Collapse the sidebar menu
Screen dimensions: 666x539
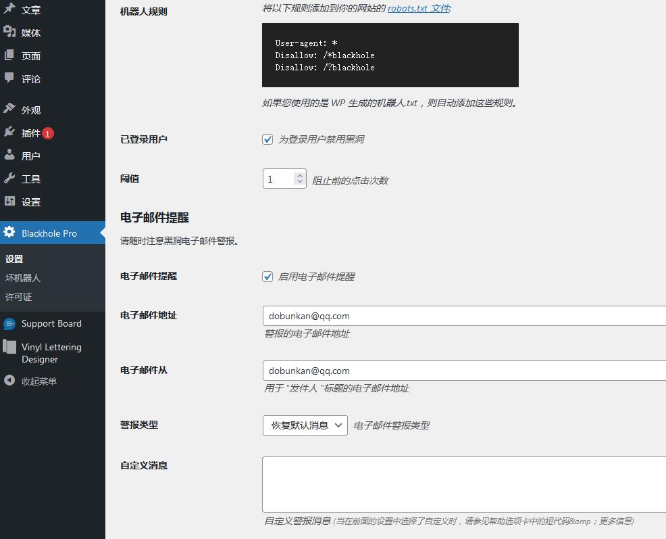pyautogui.click(x=39, y=381)
